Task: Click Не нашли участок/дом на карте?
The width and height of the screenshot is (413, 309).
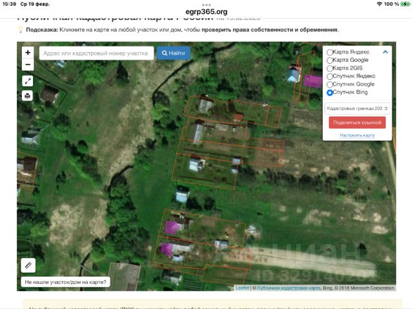Action: (65, 282)
